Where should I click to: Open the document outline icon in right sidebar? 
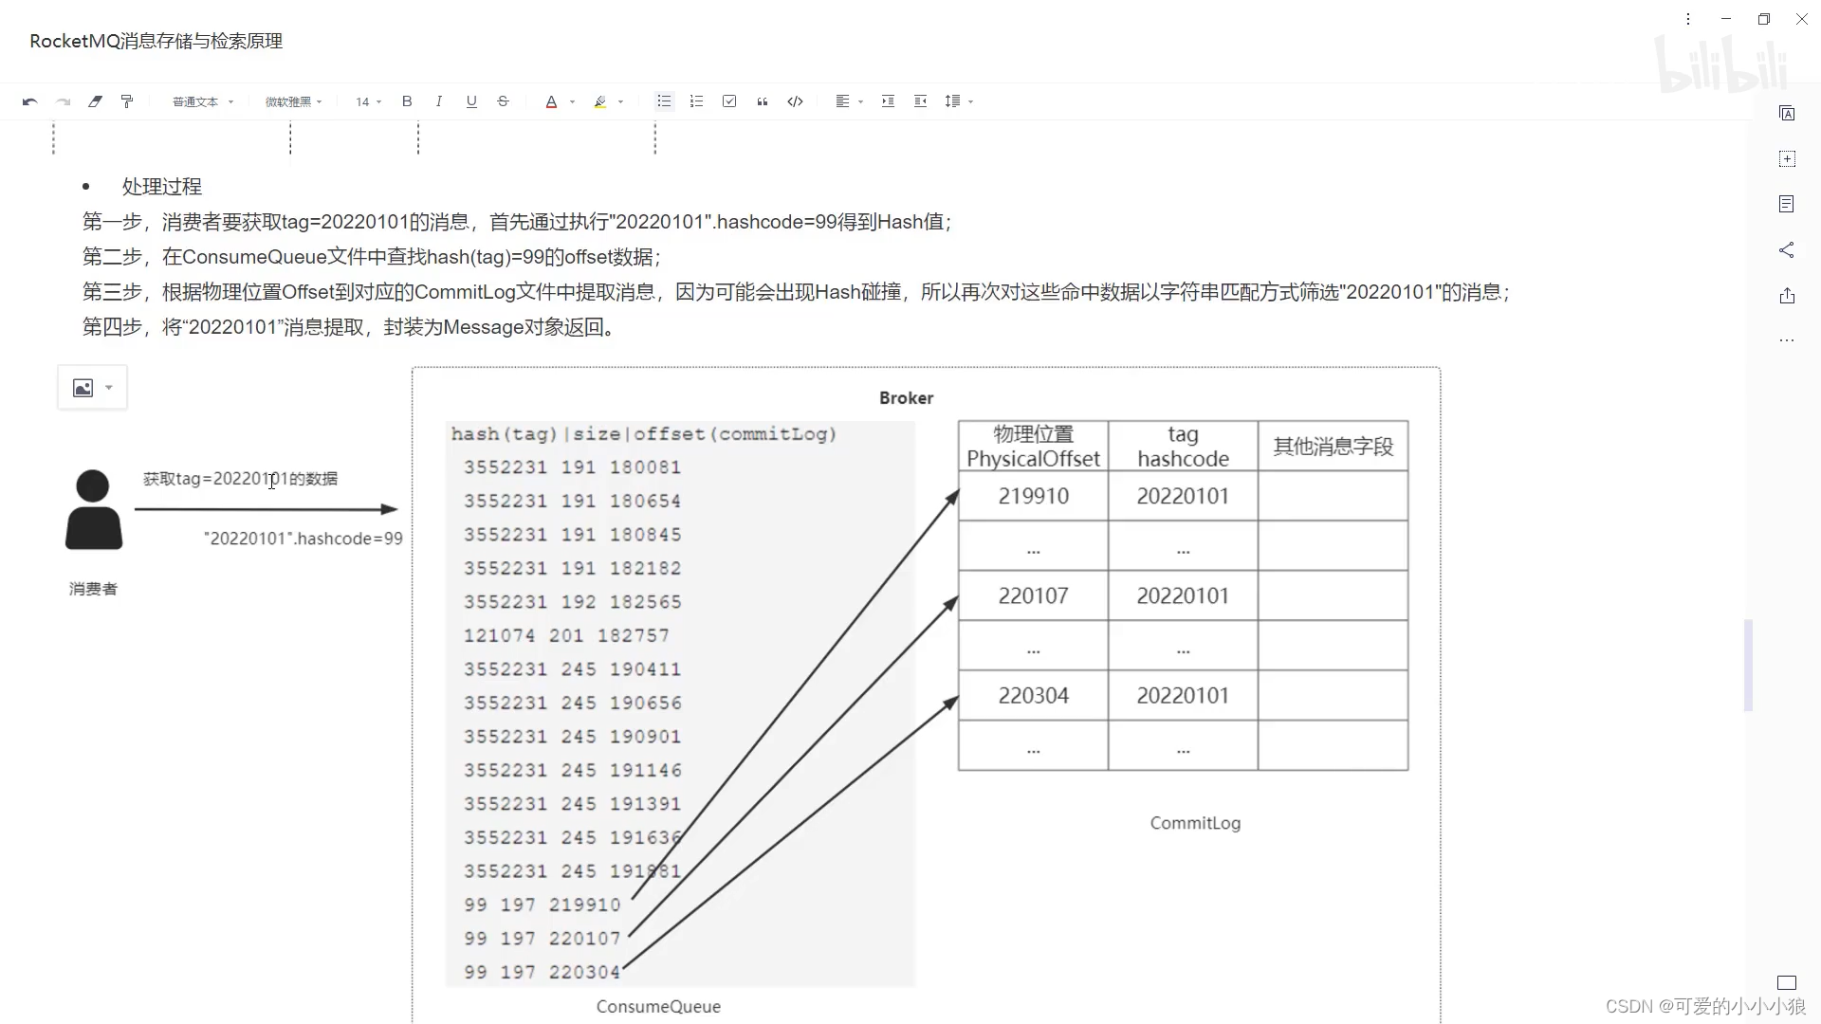coord(1787,204)
